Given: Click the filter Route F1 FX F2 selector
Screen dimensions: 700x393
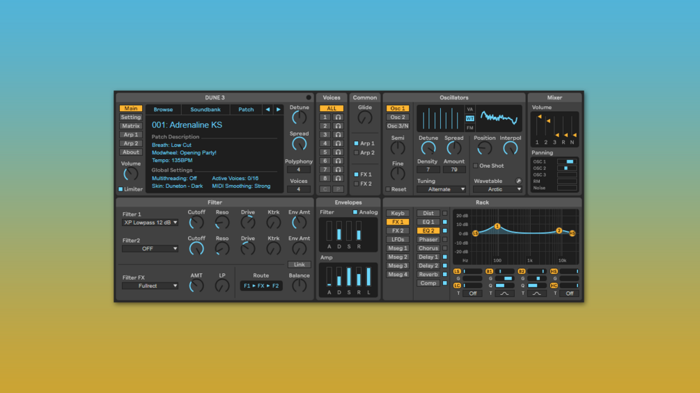Looking at the screenshot, I should (x=261, y=286).
